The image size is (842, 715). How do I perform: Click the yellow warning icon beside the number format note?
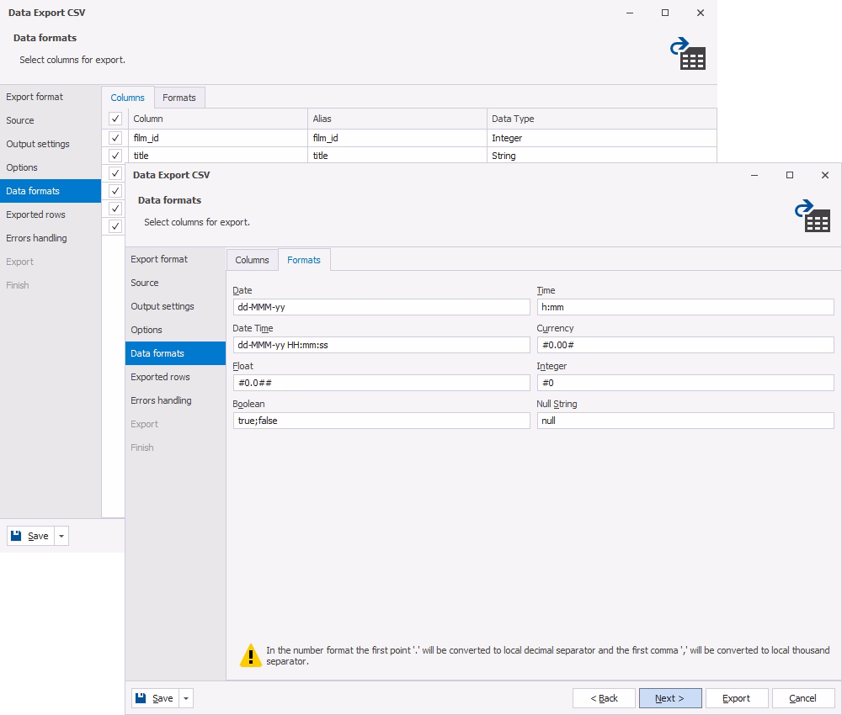250,655
